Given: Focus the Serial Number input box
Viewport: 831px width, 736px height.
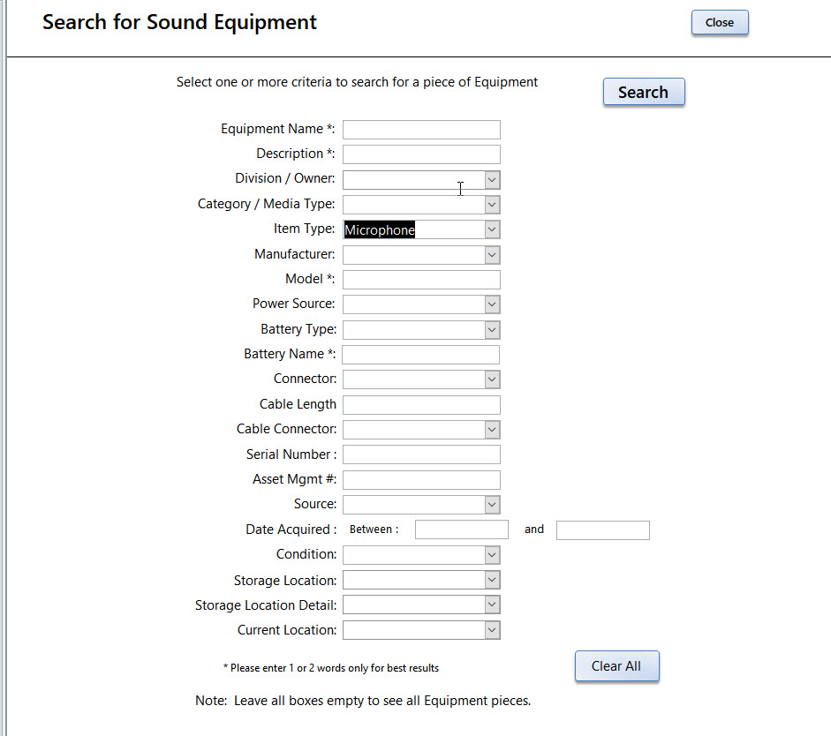Looking at the screenshot, I should point(421,454).
